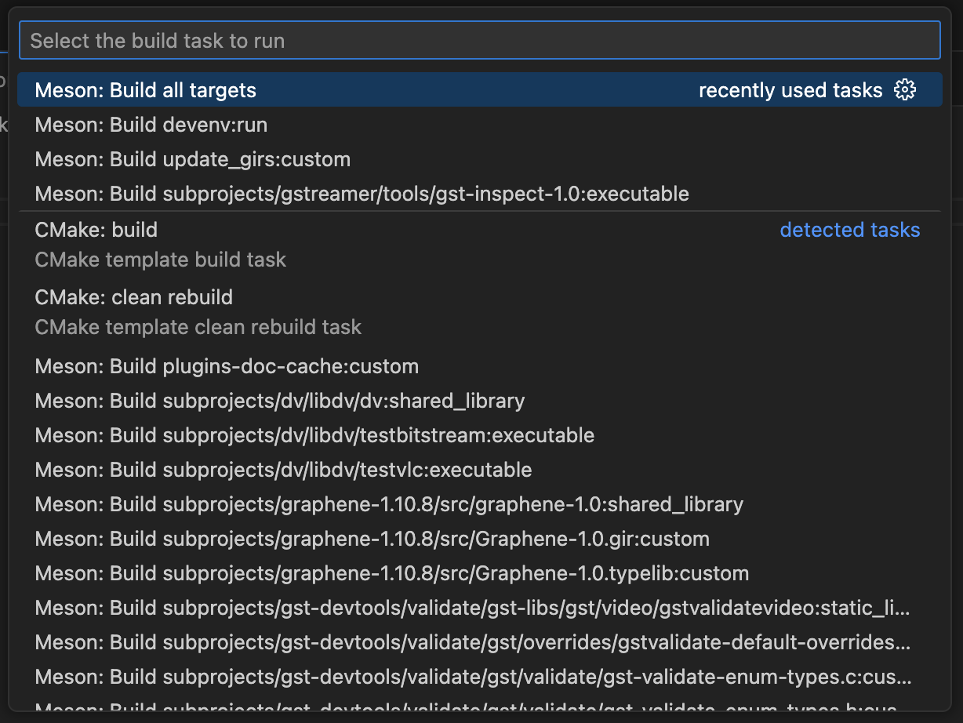Image resolution: width=963 pixels, height=723 pixels.
Task: Select graphene-1.0:shared_library build task
Action: pos(389,504)
